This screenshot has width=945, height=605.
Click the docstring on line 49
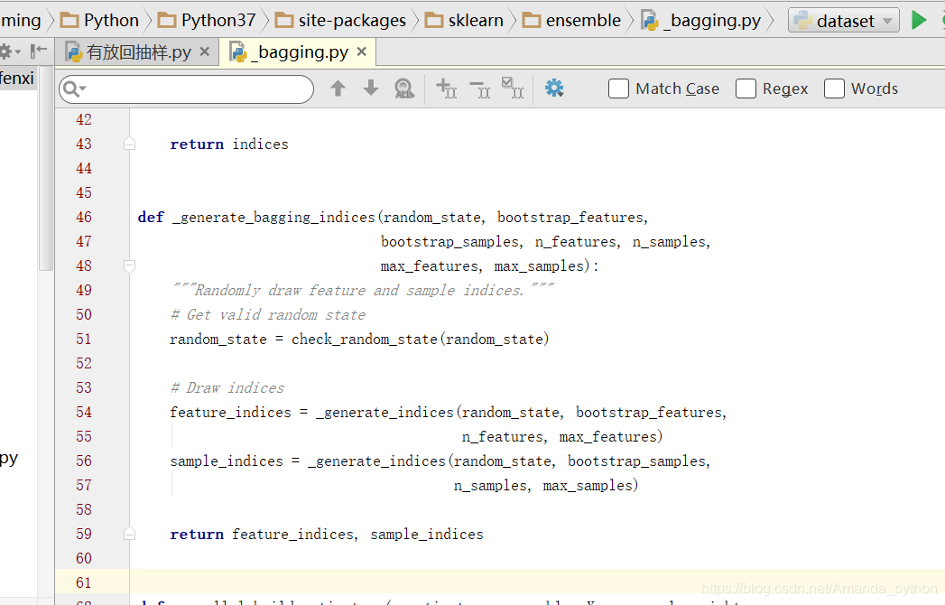click(x=363, y=290)
